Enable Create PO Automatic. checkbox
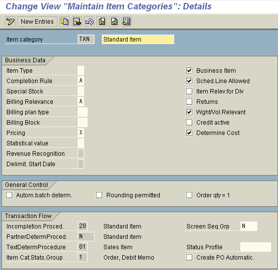 tap(189, 258)
